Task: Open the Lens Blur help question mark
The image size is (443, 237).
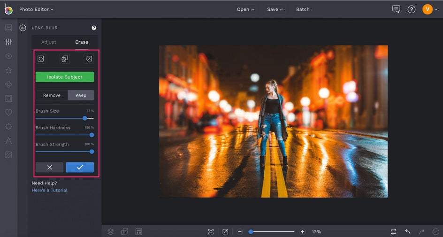Action: pyautogui.click(x=94, y=28)
